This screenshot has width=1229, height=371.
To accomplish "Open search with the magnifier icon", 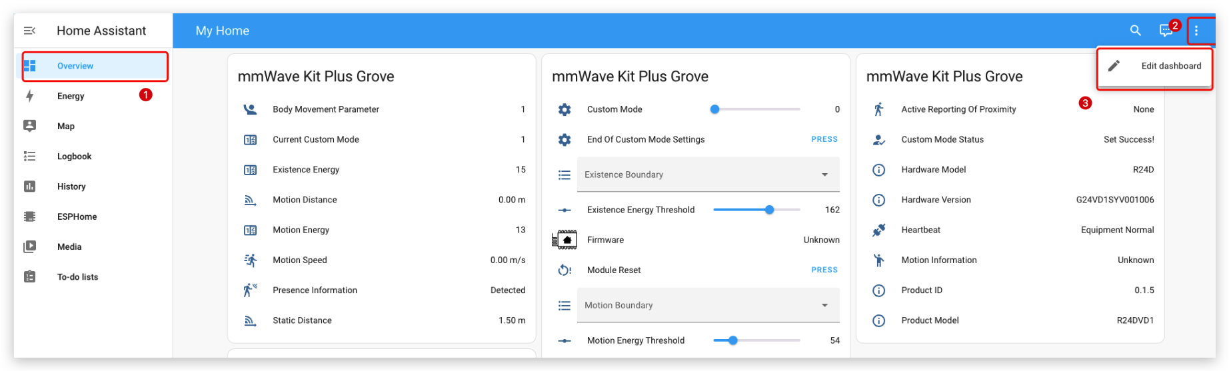I will pyautogui.click(x=1135, y=31).
